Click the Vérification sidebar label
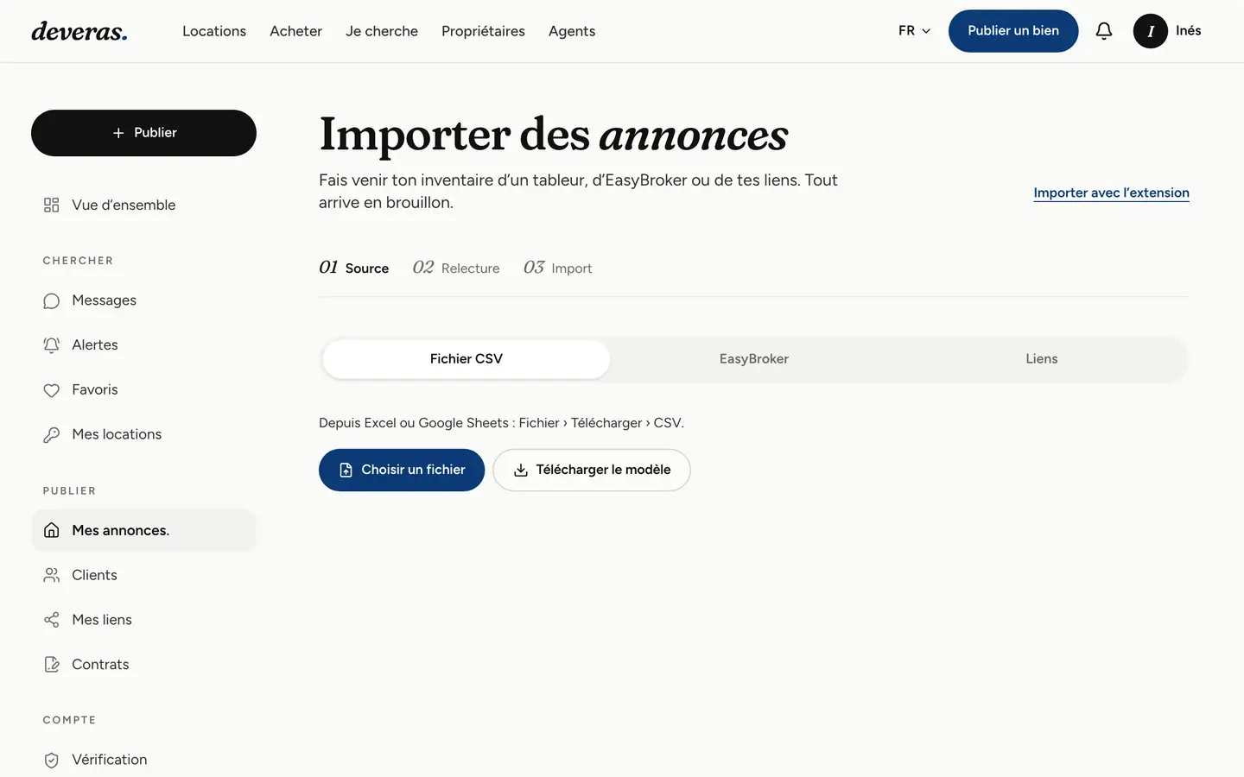Image resolution: width=1244 pixels, height=777 pixels. (x=110, y=760)
